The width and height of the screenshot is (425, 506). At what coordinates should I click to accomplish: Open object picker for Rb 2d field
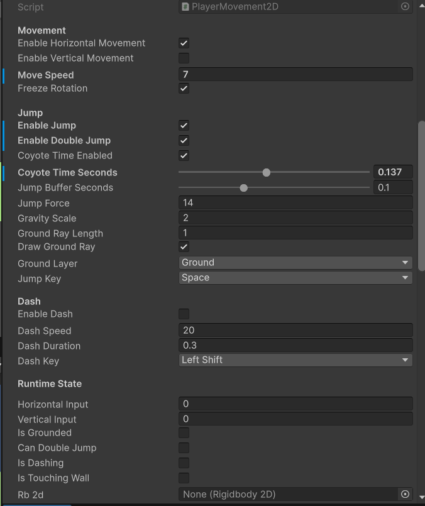pyautogui.click(x=405, y=495)
